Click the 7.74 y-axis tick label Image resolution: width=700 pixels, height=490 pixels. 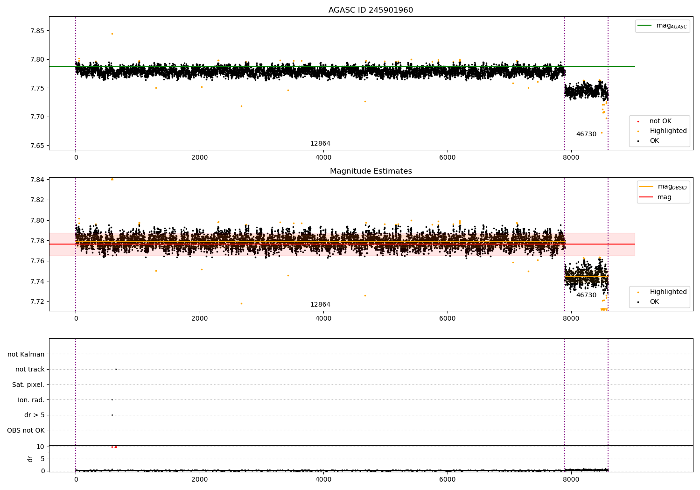(x=37, y=281)
